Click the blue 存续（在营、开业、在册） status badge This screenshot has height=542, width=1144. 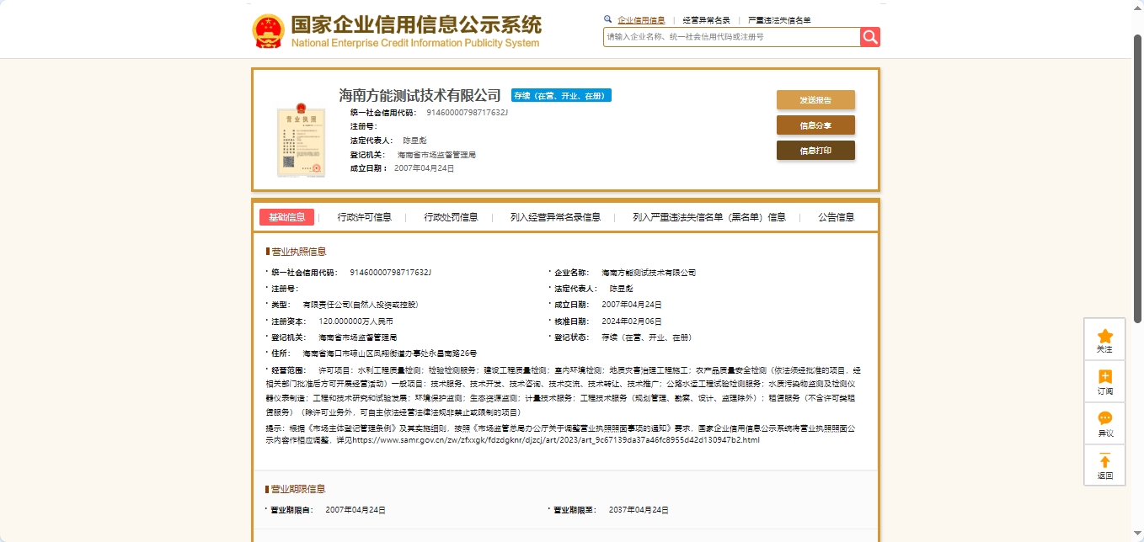tap(561, 96)
